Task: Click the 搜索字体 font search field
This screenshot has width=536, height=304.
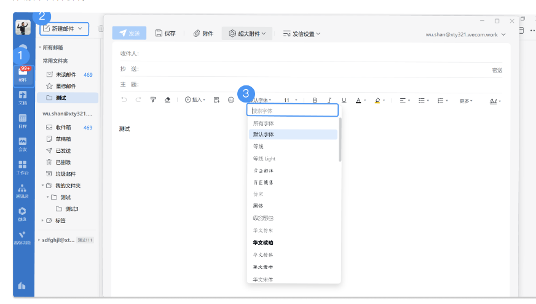Action: click(x=293, y=111)
